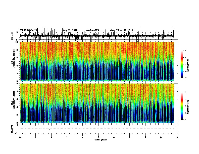The width and height of the screenshot is (199, 154).
Task: Click the '8' kHz tick of ch.1 spectrogram
Action: 17,50
